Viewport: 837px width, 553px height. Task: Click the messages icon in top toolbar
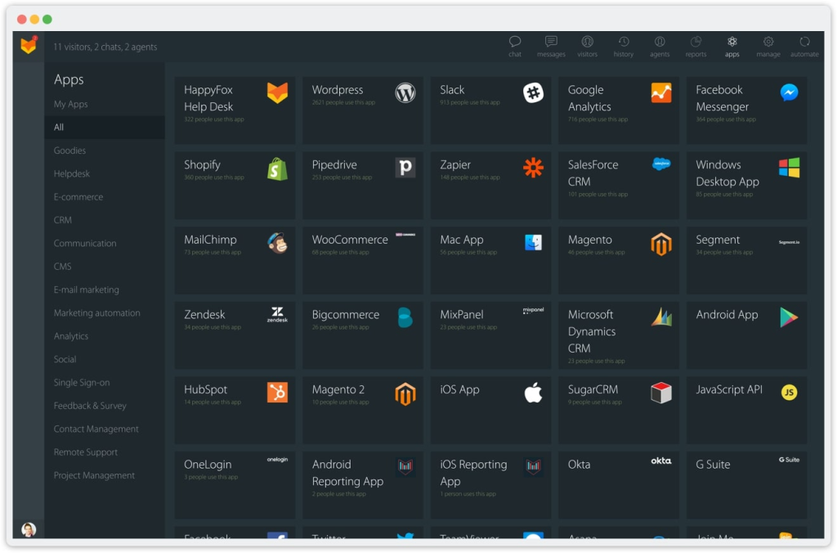point(550,45)
